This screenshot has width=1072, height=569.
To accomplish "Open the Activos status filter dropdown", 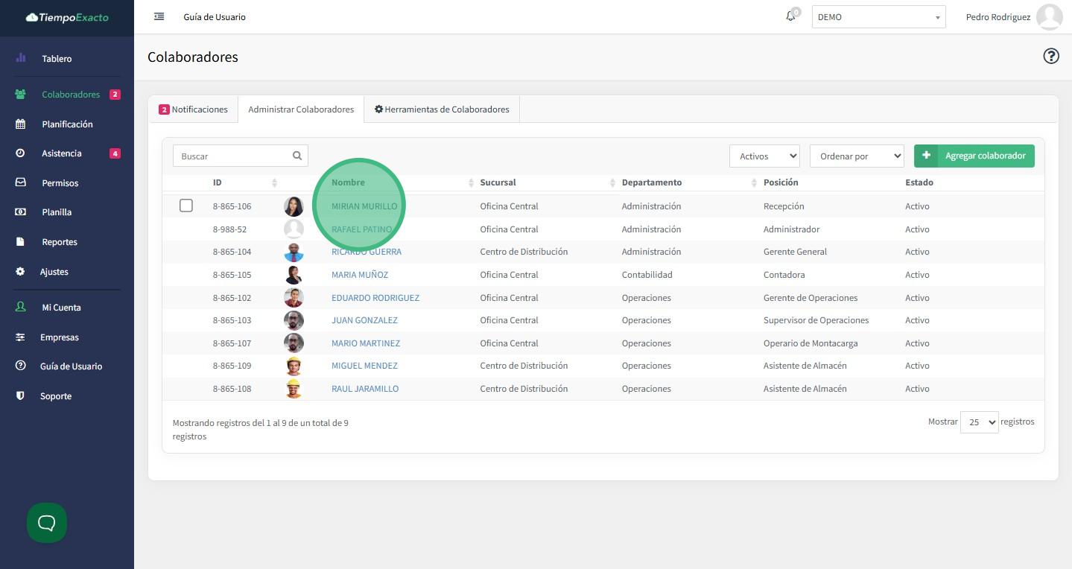I will click(x=764, y=156).
